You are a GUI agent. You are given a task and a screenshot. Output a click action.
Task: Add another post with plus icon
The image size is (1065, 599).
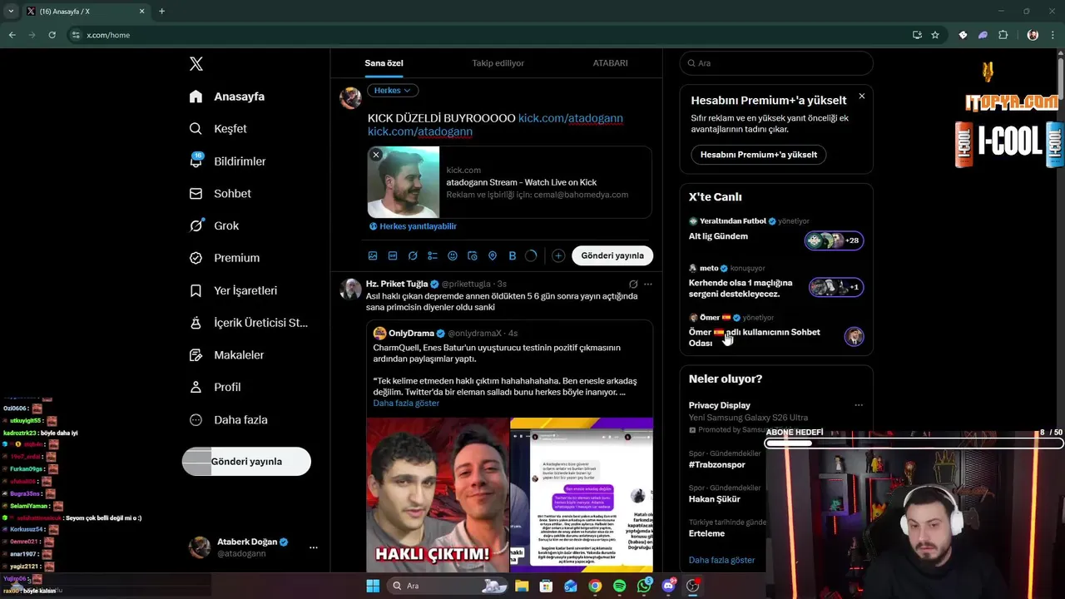[558, 255]
